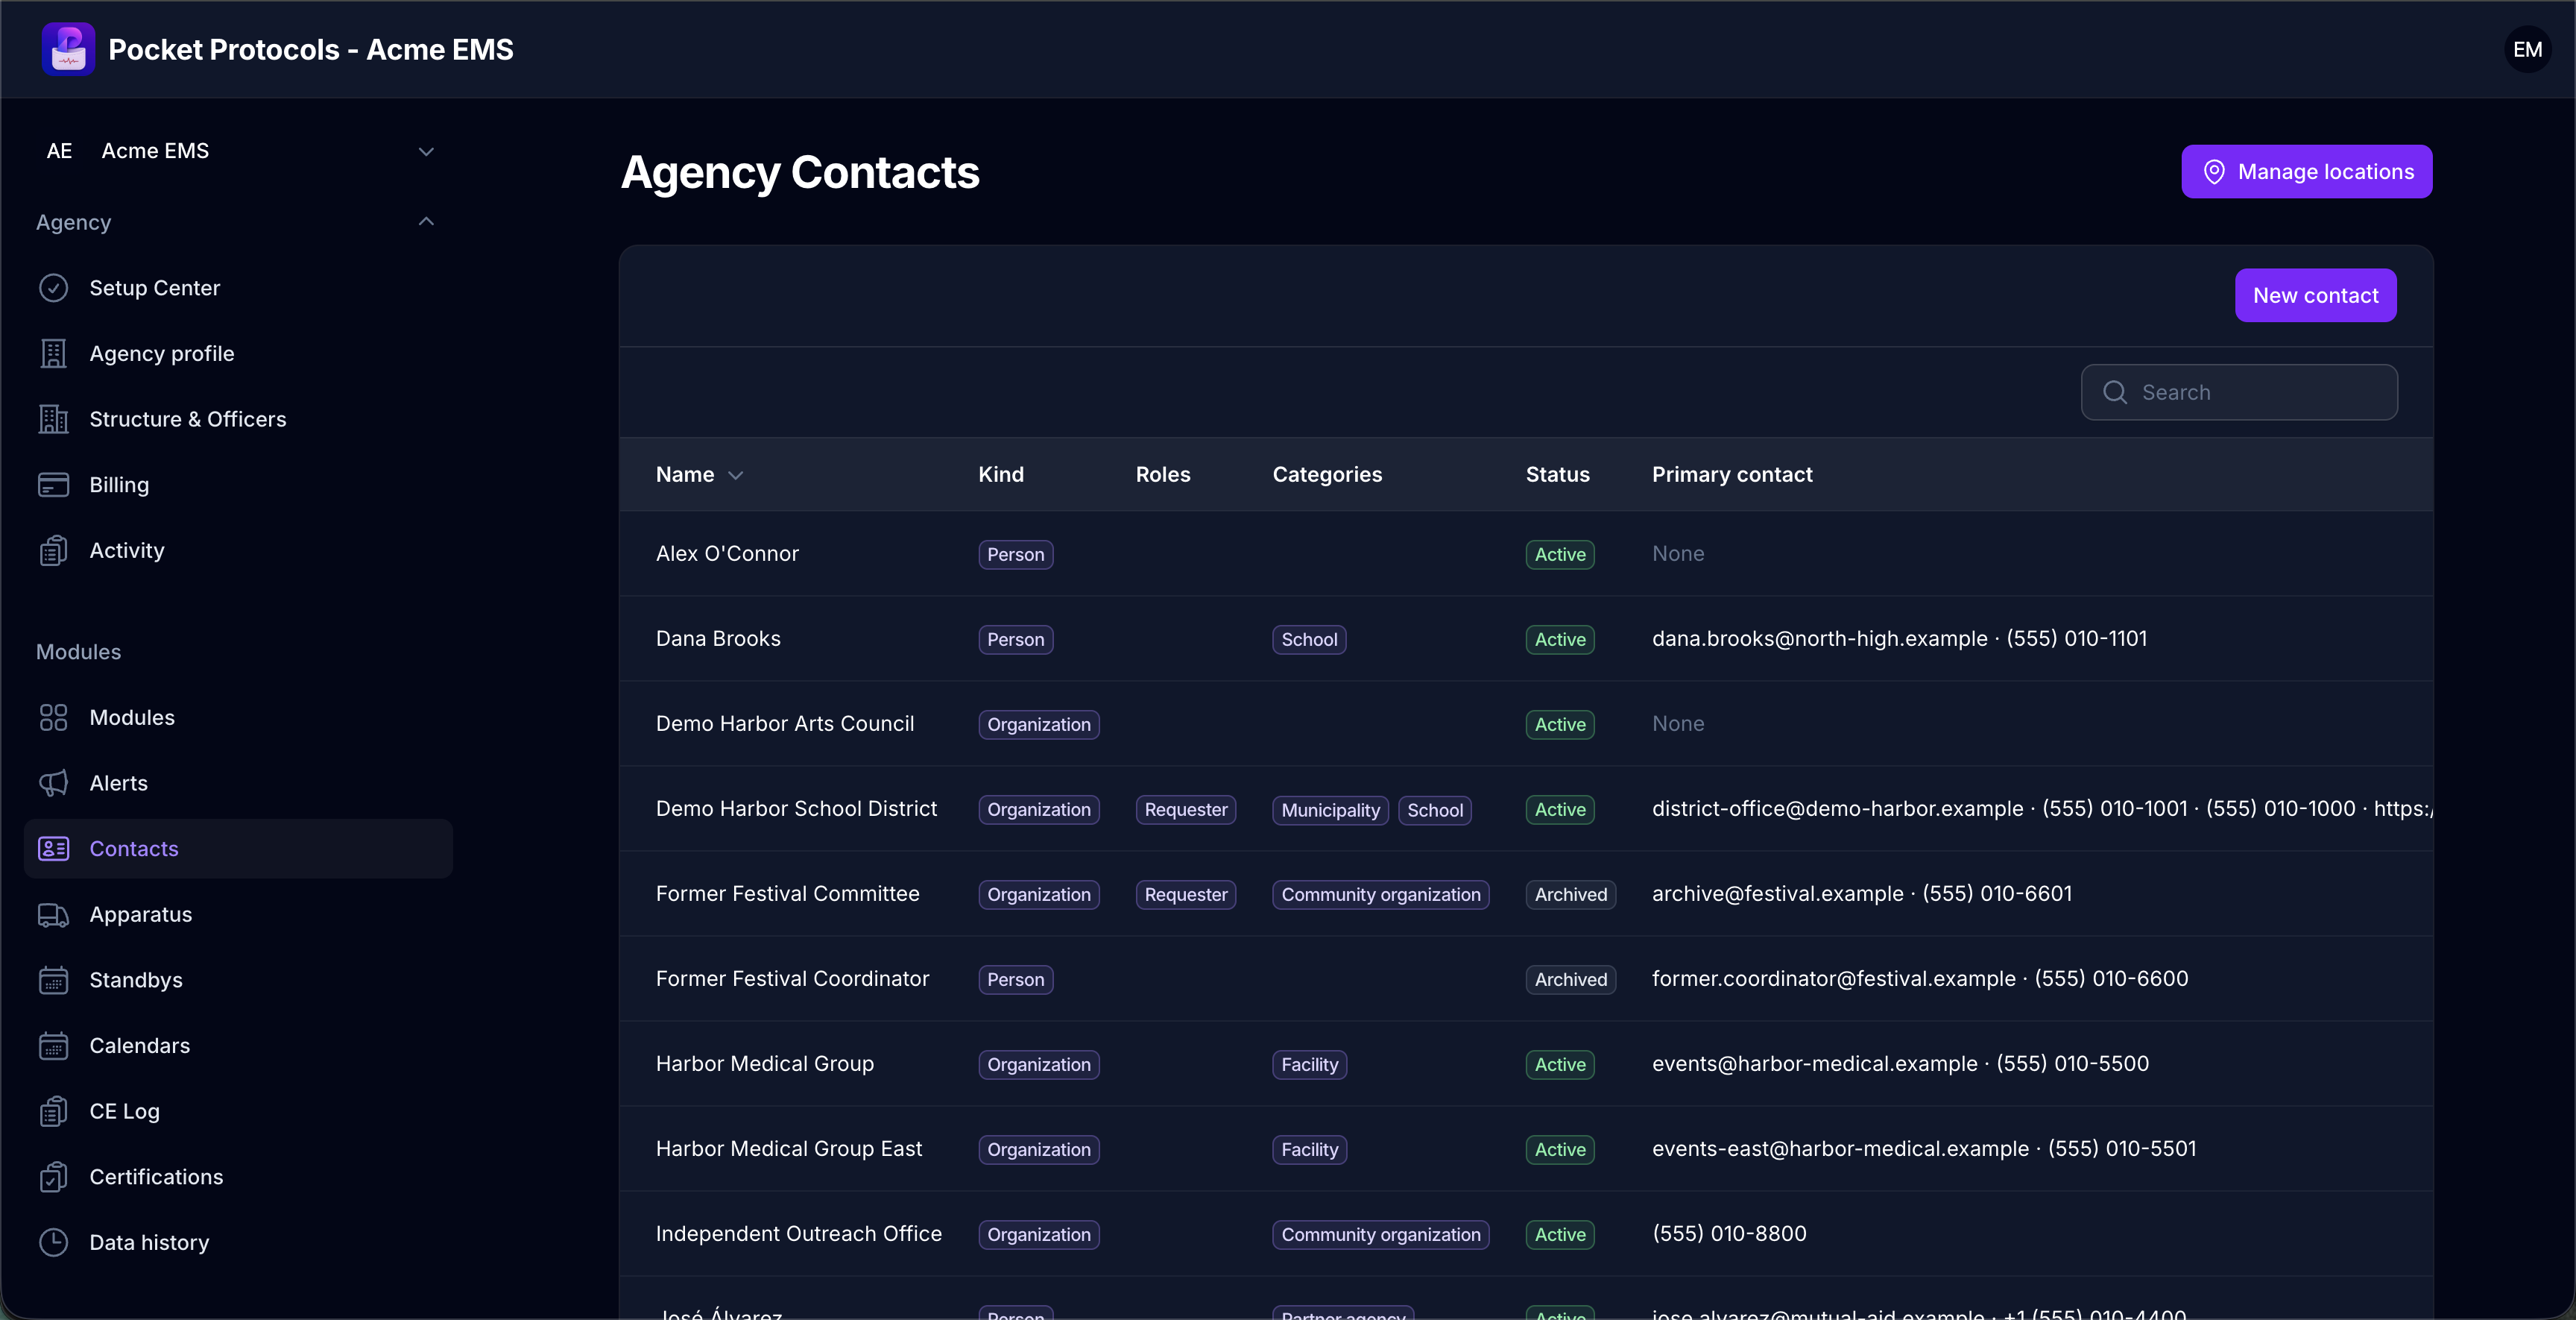Click the Manage locations button

click(x=2306, y=171)
